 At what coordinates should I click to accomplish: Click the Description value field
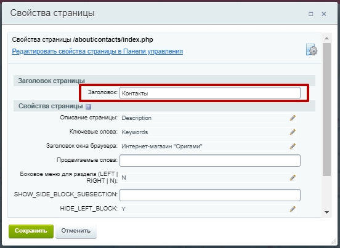[x=204, y=118]
